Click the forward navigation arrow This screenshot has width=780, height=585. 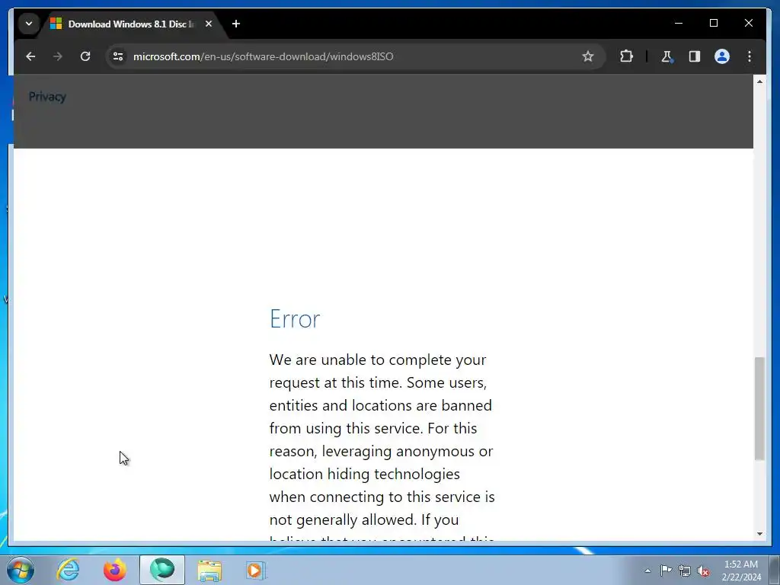tap(58, 56)
